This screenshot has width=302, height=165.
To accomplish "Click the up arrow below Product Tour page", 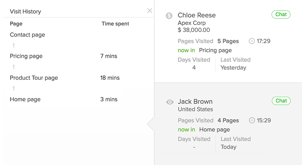I will (14, 88).
